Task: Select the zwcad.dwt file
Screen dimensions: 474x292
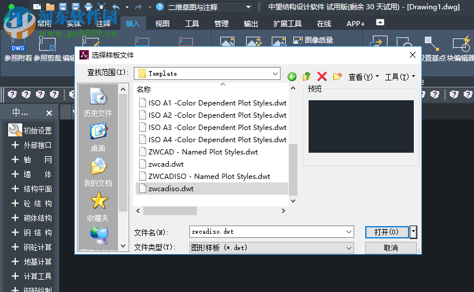Action: click(x=161, y=164)
